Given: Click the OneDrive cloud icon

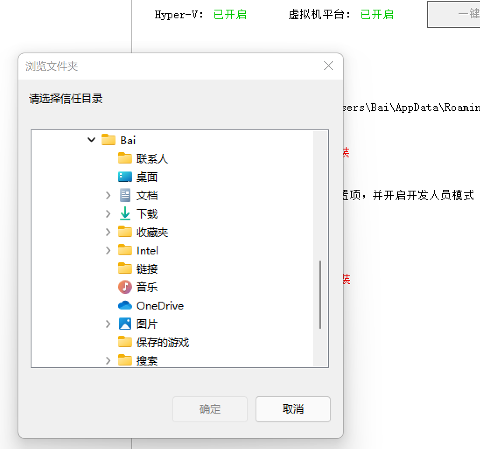Looking at the screenshot, I should (125, 305).
